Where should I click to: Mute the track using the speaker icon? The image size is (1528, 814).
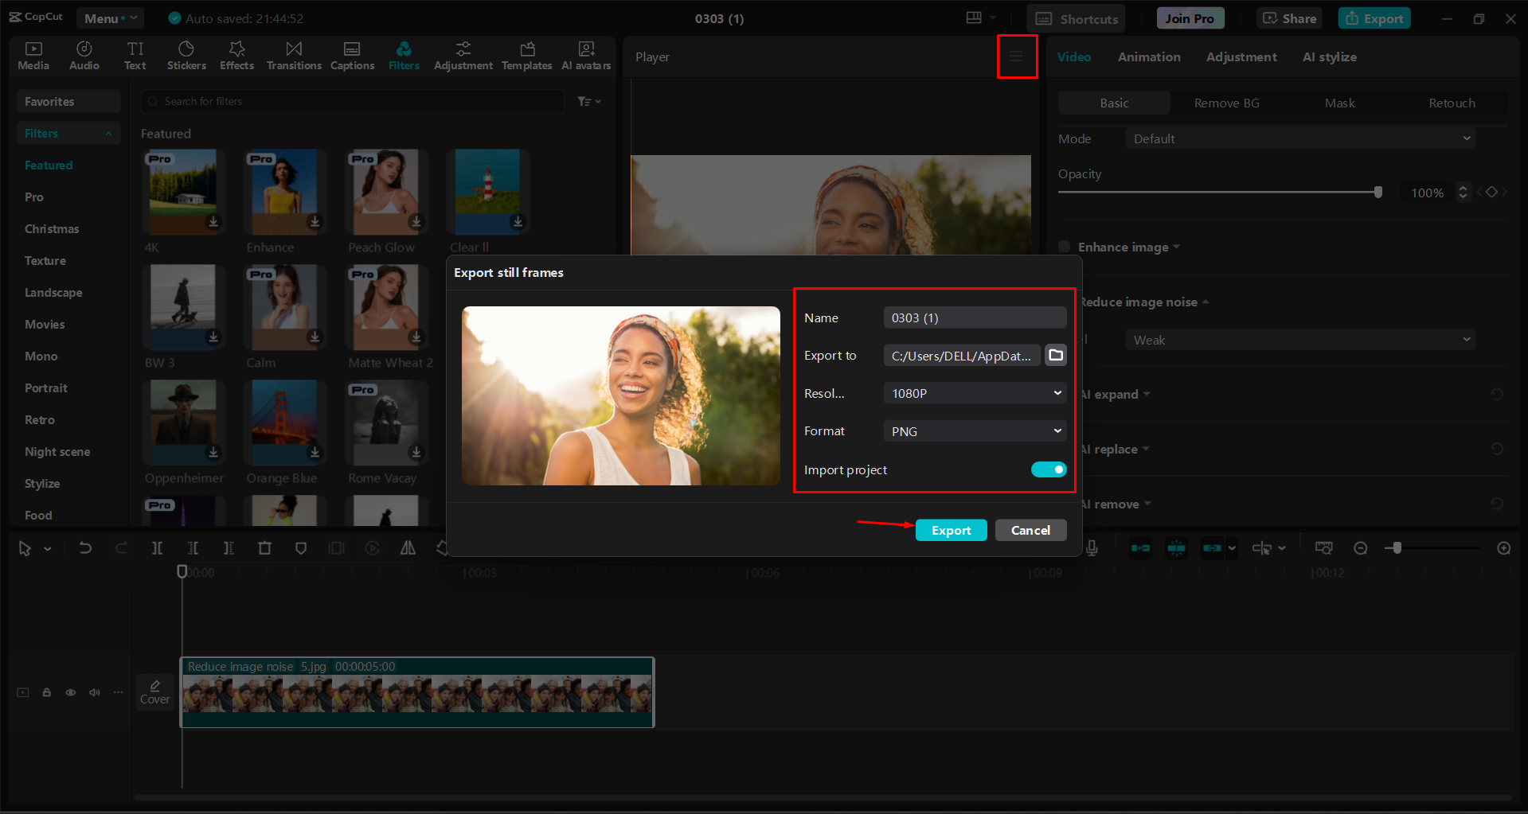click(94, 692)
